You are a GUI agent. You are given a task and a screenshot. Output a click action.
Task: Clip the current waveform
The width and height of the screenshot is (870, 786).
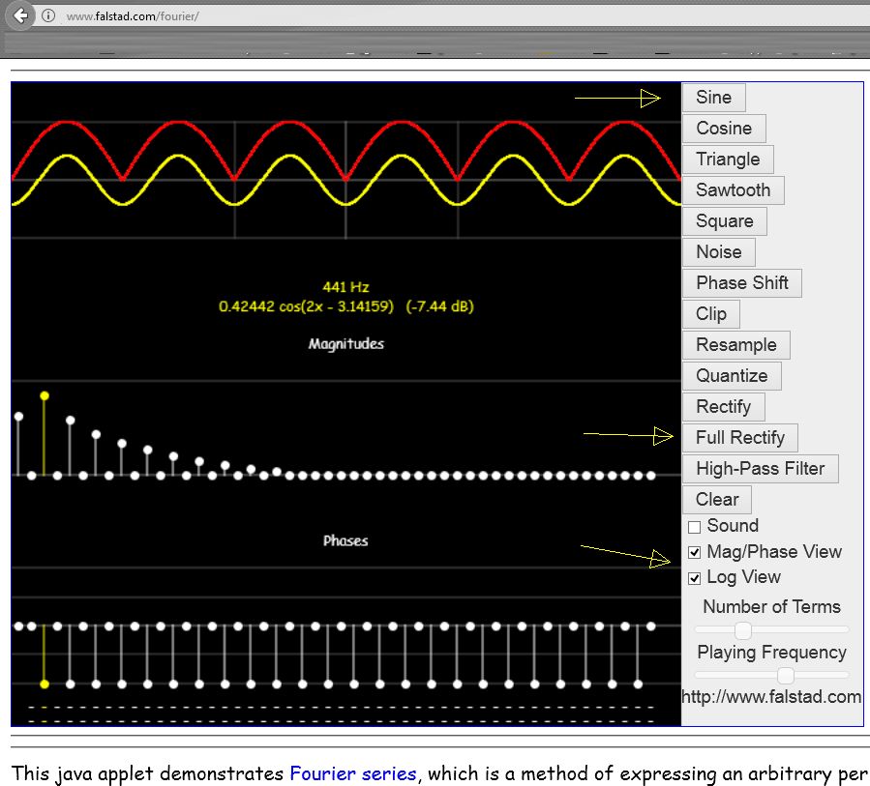coord(710,313)
